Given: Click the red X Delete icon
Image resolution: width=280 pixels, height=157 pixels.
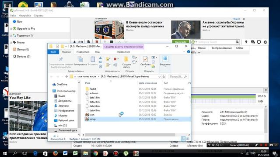Looking at the screenshot, I should 115,59.
